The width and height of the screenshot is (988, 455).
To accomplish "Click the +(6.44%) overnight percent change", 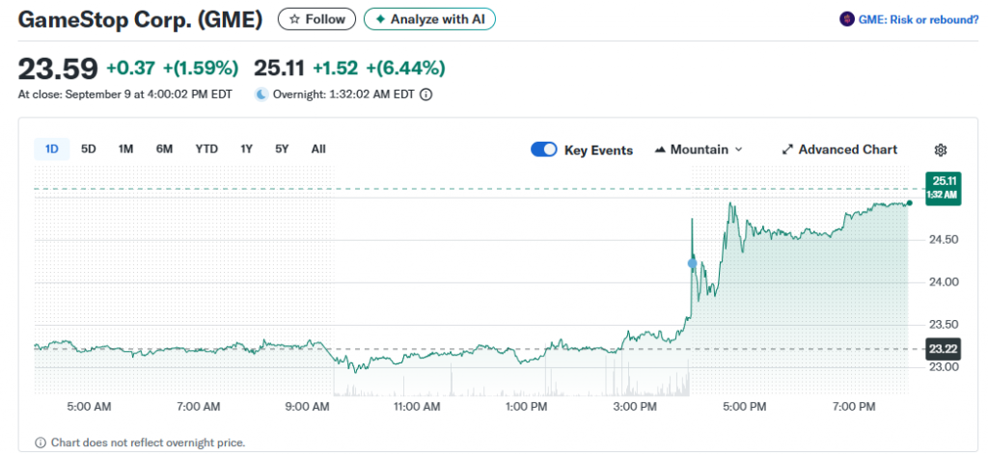I will 406,68.
